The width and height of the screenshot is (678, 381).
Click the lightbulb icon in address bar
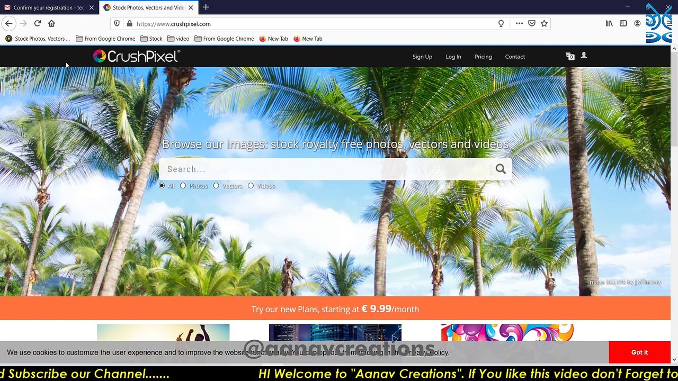pos(501,24)
